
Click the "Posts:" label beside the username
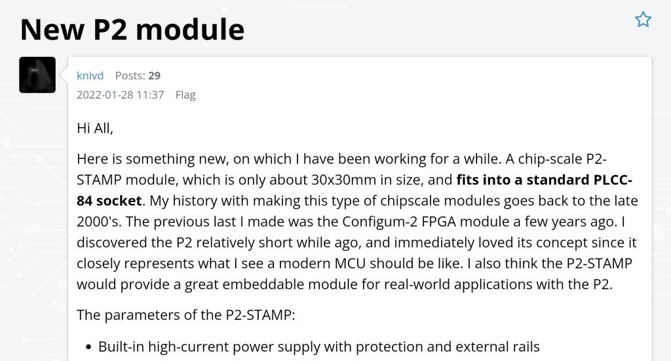[x=130, y=76]
